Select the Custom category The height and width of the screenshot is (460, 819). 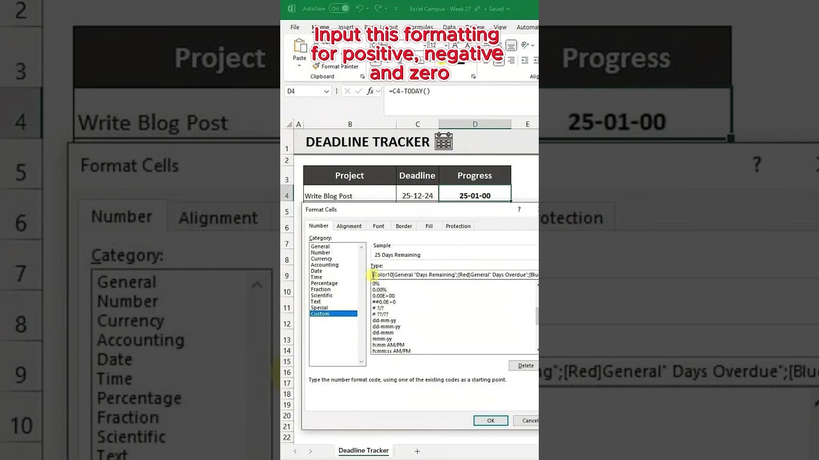tap(333, 314)
